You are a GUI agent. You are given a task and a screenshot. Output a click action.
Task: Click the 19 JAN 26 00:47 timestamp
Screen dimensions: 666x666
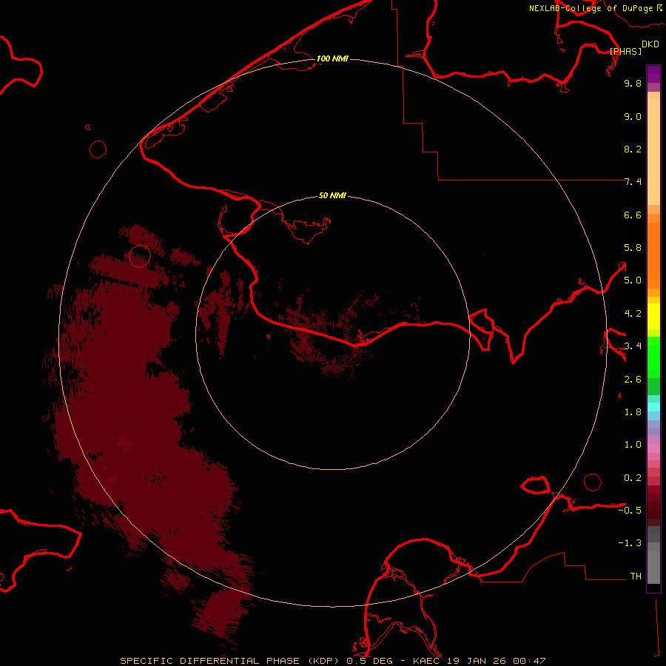click(496, 661)
